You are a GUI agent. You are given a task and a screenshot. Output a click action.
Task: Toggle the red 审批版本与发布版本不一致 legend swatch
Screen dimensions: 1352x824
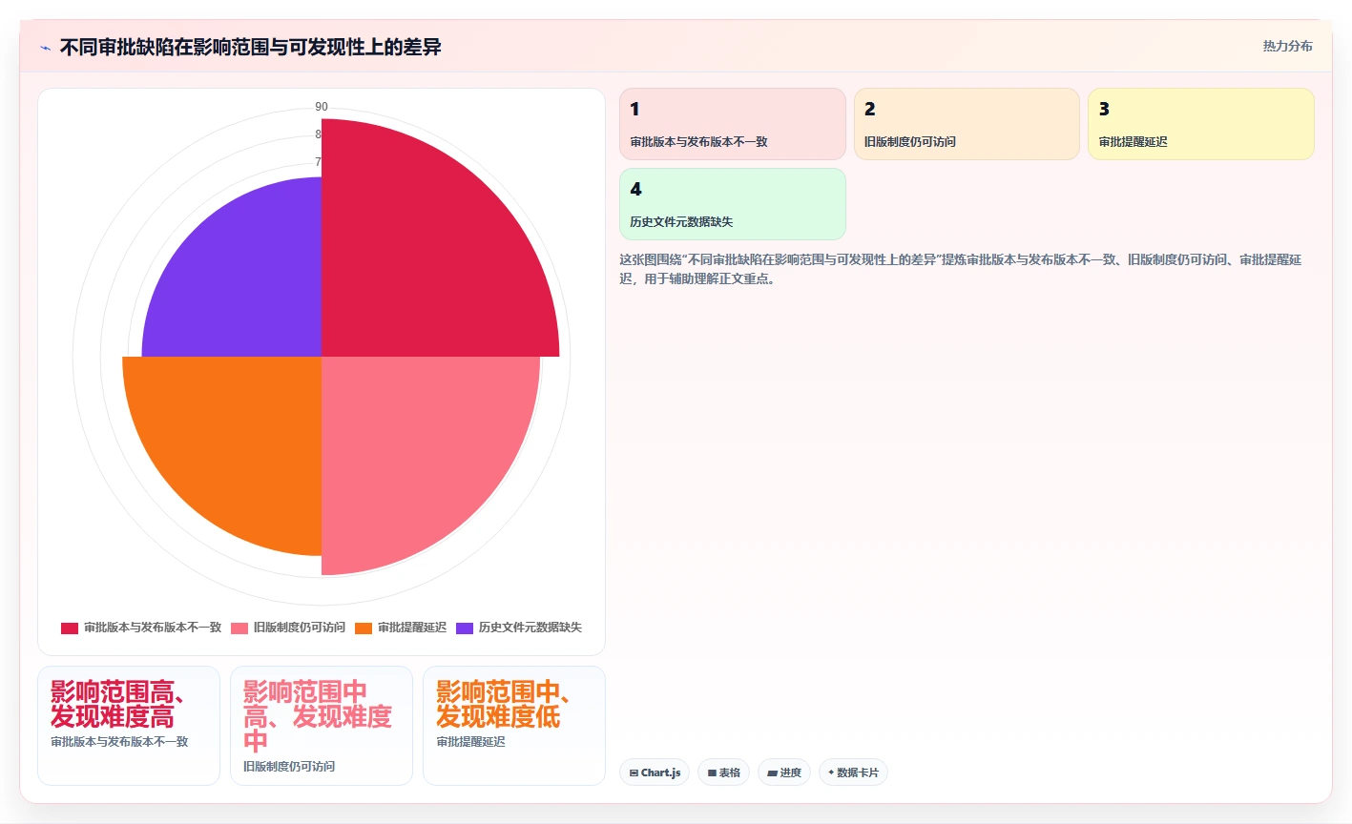pyautogui.click(x=70, y=628)
